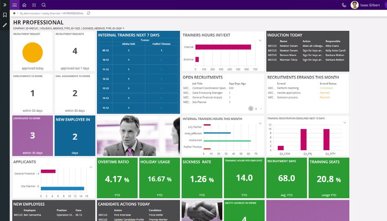
Task: Go to the Home icon
Action: 24,5
